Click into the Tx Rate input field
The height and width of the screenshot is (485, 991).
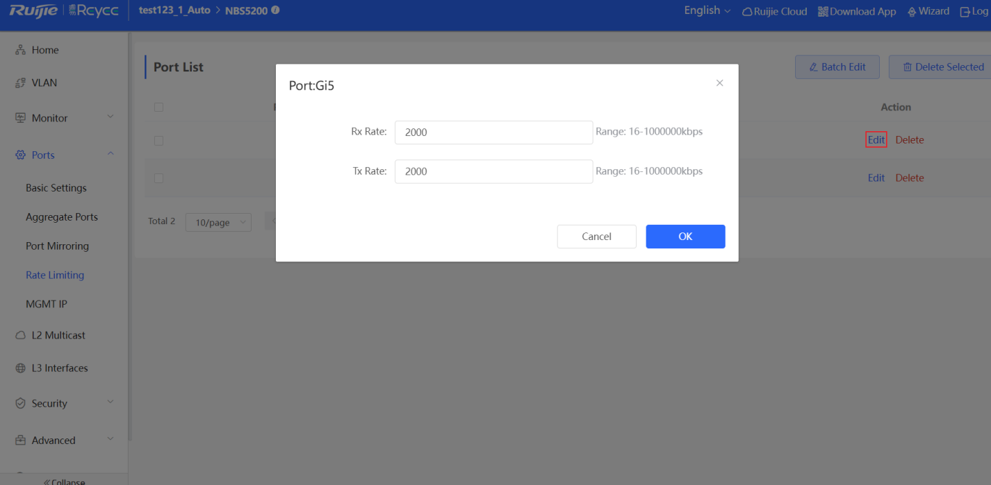point(493,171)
